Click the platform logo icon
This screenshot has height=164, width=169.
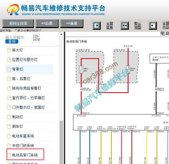[13, 10]
